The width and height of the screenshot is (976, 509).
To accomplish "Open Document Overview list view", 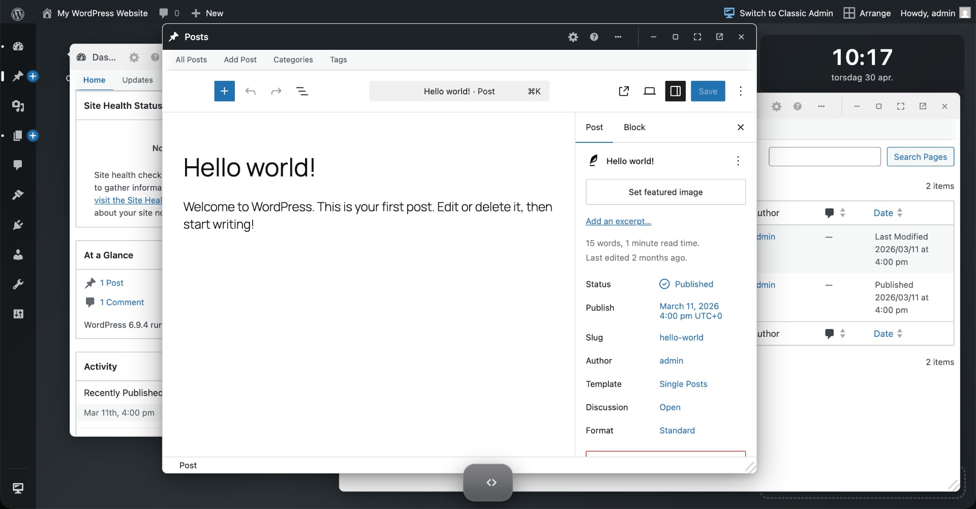I will (x=302, y=91).
